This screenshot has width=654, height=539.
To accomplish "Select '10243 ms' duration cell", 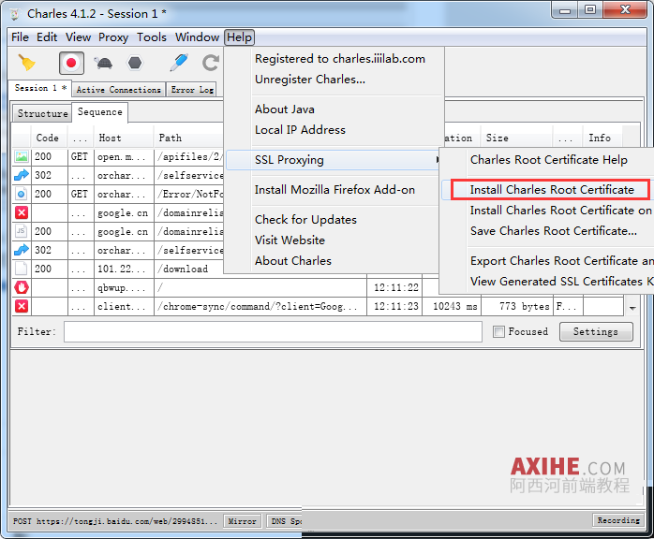I will [453, 307].
